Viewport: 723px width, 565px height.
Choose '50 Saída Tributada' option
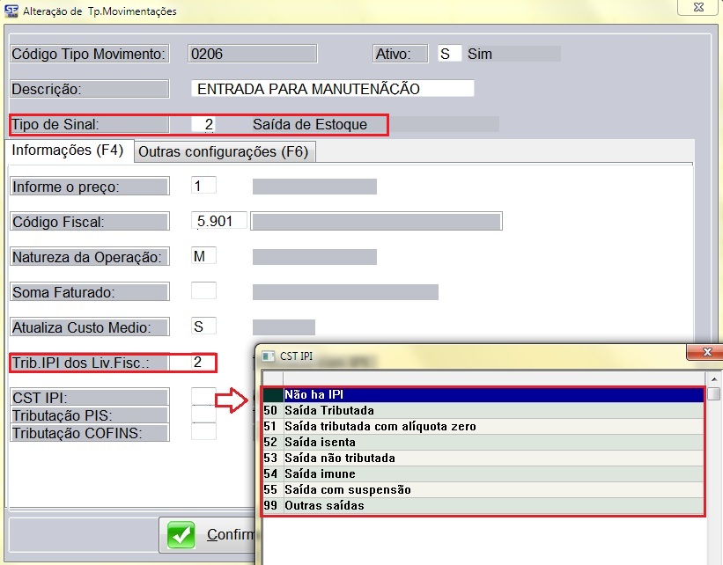[483, 411]
